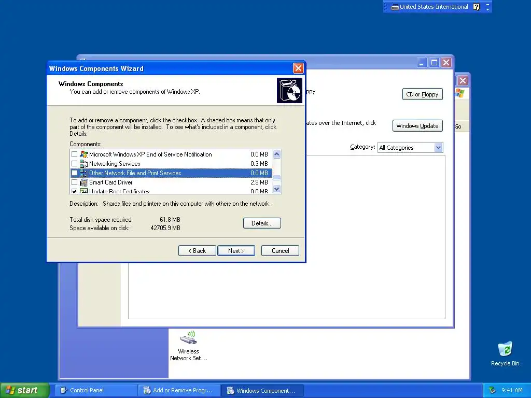Go Back in the Windows Components Wizard
The height and width of the screenshot is (398, 531).
point(197,250)
